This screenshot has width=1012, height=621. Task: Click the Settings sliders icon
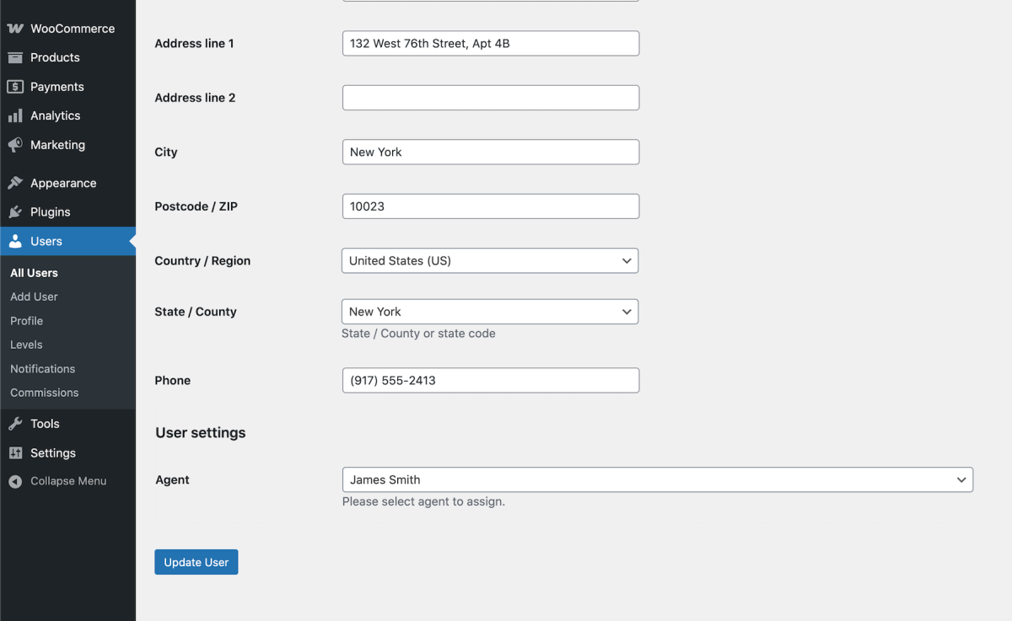pyautogui.click(x=15, y=453)
